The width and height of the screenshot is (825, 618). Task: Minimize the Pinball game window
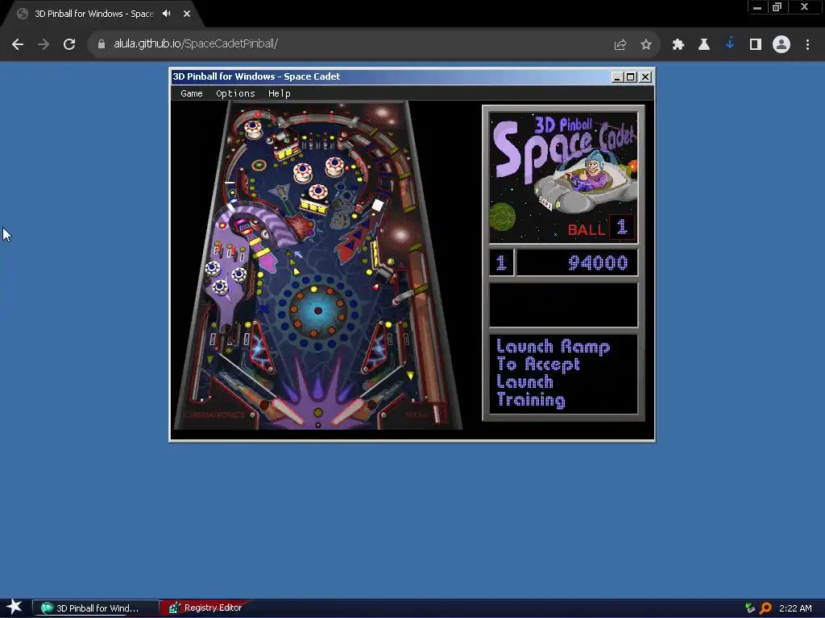[617, 76]
